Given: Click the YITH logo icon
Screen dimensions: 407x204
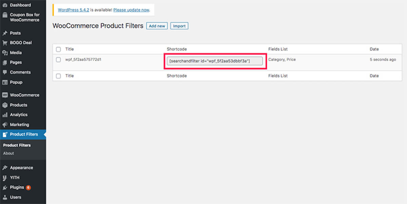Looking at the screenshot, I should pyautogui.click(x=5, y=178).
